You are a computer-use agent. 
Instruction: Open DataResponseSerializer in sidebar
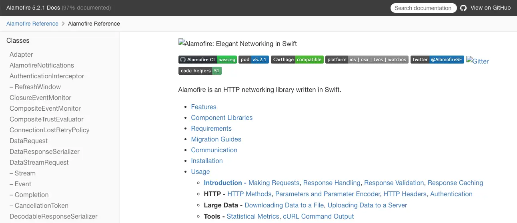44,151
